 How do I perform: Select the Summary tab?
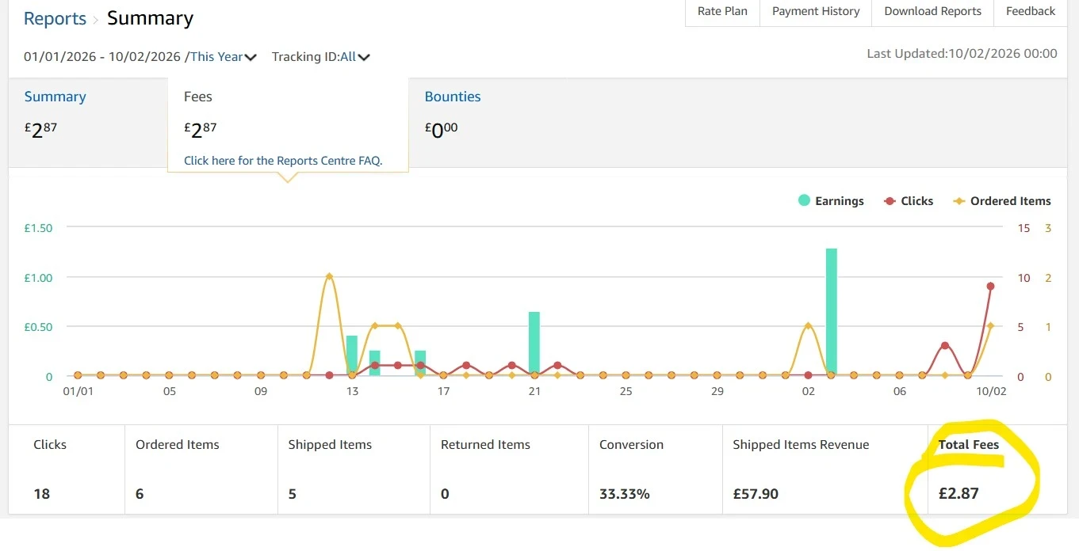tap(55, 97)
